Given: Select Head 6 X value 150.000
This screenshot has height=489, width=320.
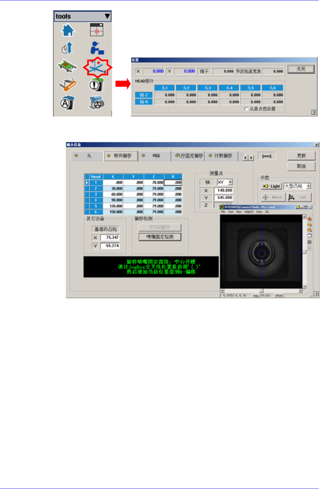Looking at the screenshot, I should (113, 212).
